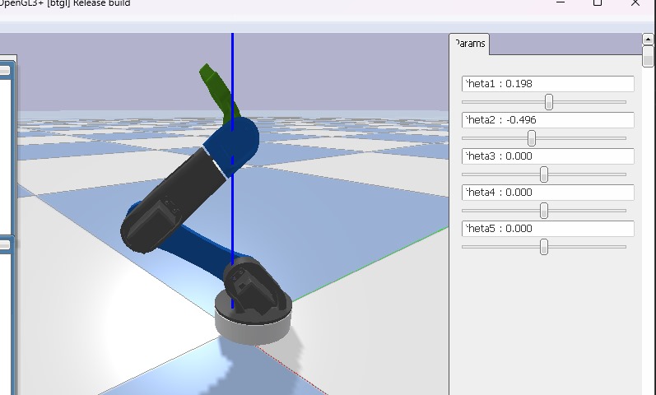Image resolution: width=656 pixels, height=395 pixels.
Task: Close the OpenGL3+ Release build window
Action: 635,3
